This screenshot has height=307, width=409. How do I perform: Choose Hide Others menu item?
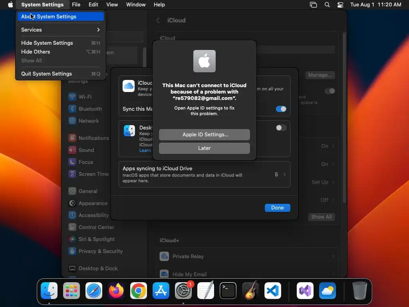click(61, 52)
